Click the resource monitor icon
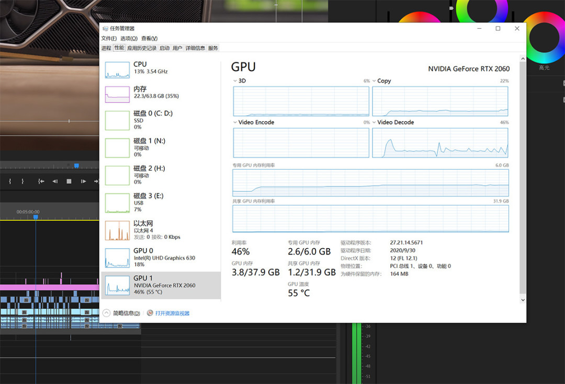 [150, 313]
